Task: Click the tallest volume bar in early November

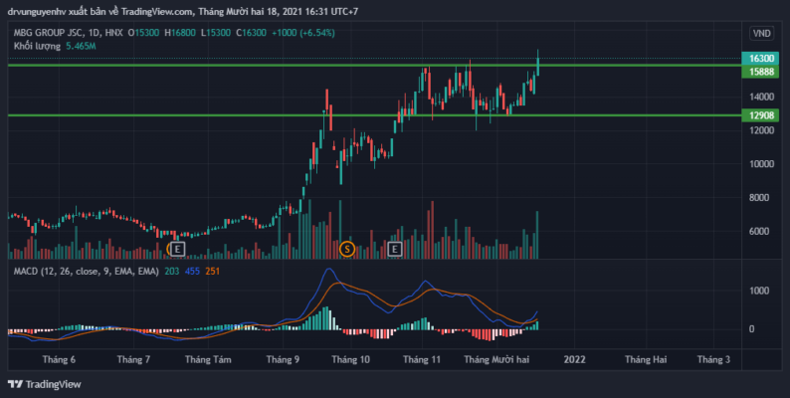Action: point(432,230)
